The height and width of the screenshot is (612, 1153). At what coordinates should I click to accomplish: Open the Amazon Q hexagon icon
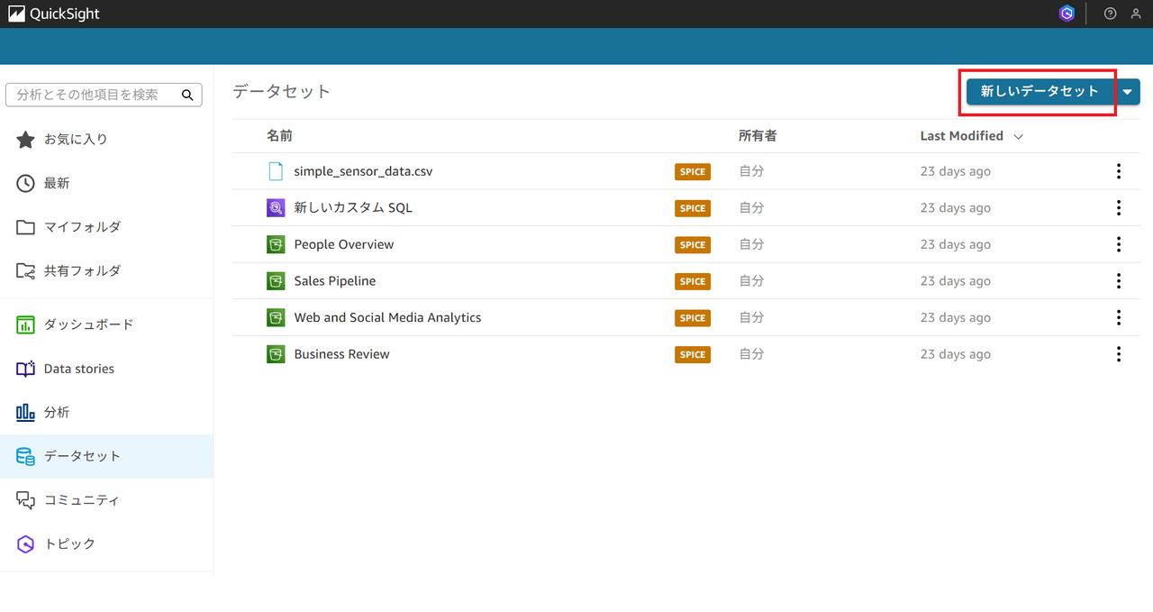coord(1067,14)
